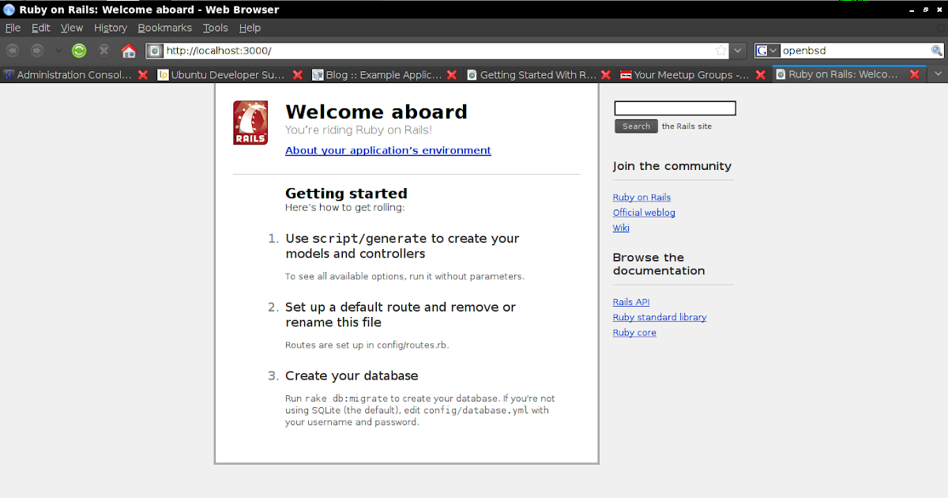This screenshot has width=948, height=498.
Task: Reload the page with the green refresh icon
Action: tap(79, 51)
